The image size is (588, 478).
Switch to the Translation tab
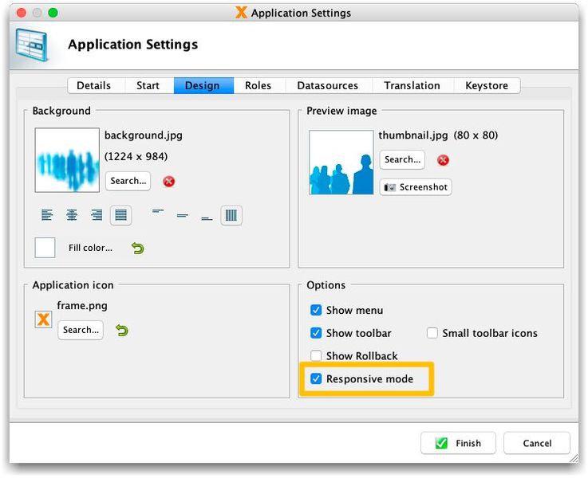pos(412,86)
